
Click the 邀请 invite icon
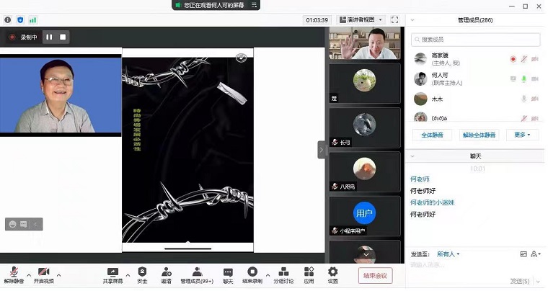(x=166, y=272)
